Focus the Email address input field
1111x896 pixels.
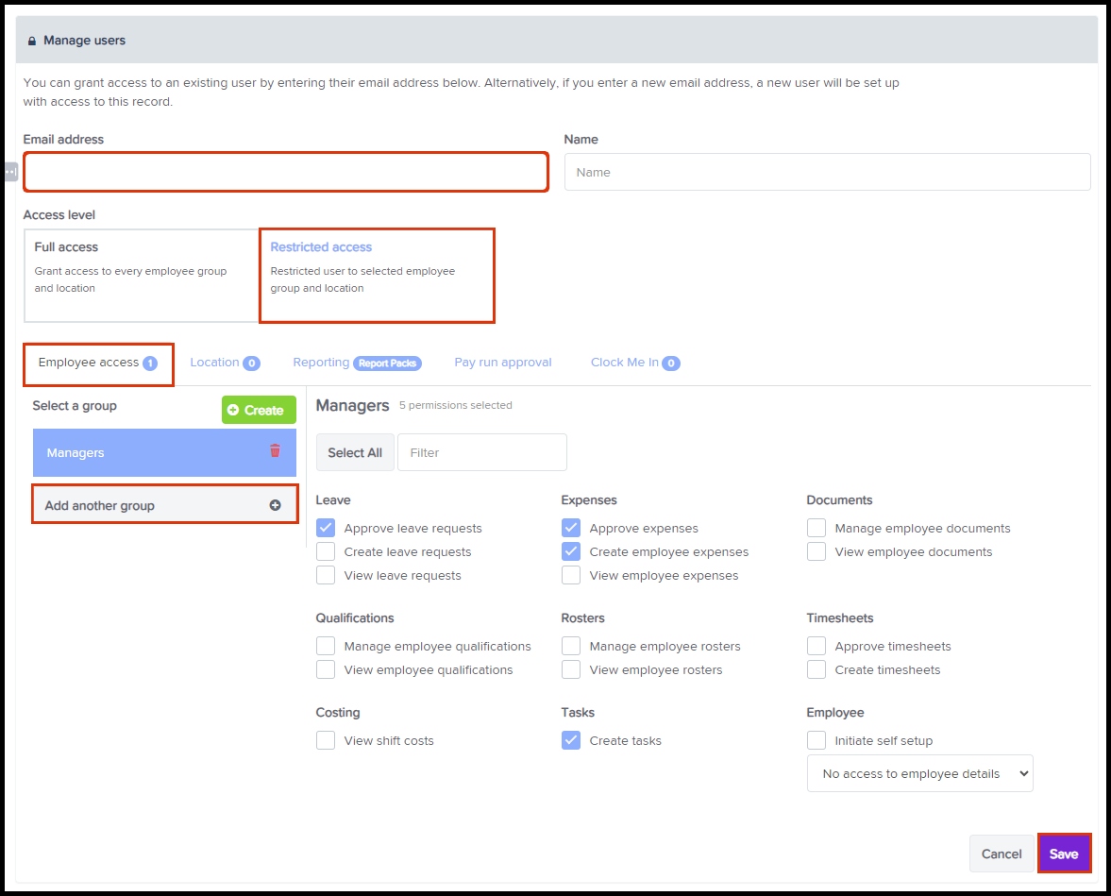pos(286,172)
